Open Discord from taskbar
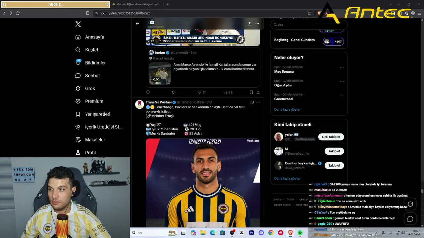The image size is (424, 238). click(261, 233)
